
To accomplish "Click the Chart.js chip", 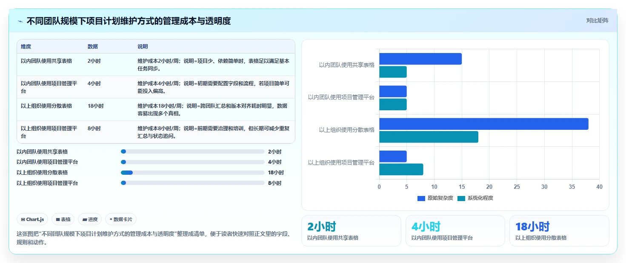I will 32,219.
